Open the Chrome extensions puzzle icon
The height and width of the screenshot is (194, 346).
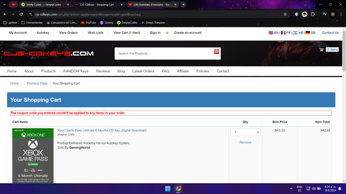312,15
